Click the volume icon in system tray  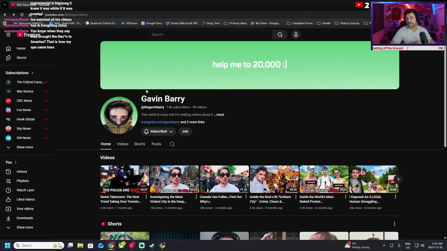(x=422, y=245)
